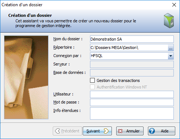
Task: Close the Création d'un dossier window
Action: coord(174,5)
